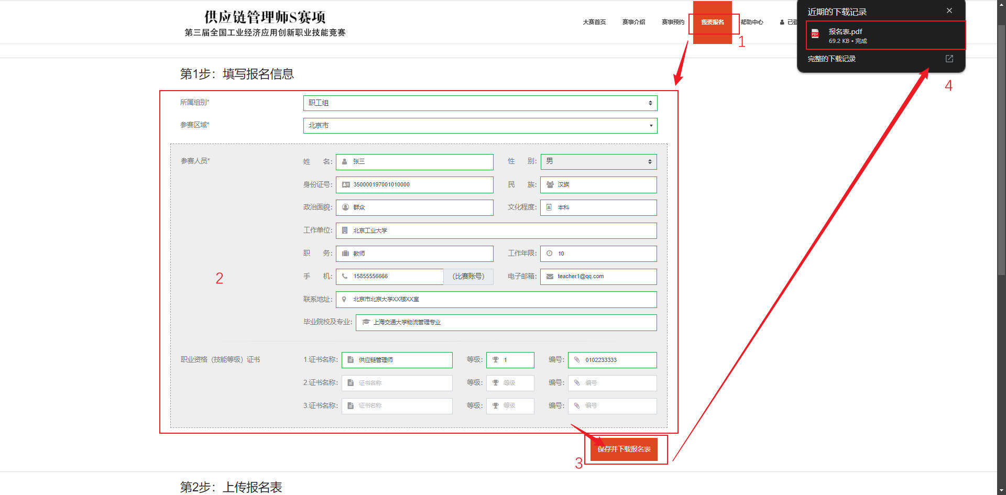Expand the 所属组别 dropdown
Viewport: 1006px width, 495px height.
pyautogui.click(x=480, y=103)
